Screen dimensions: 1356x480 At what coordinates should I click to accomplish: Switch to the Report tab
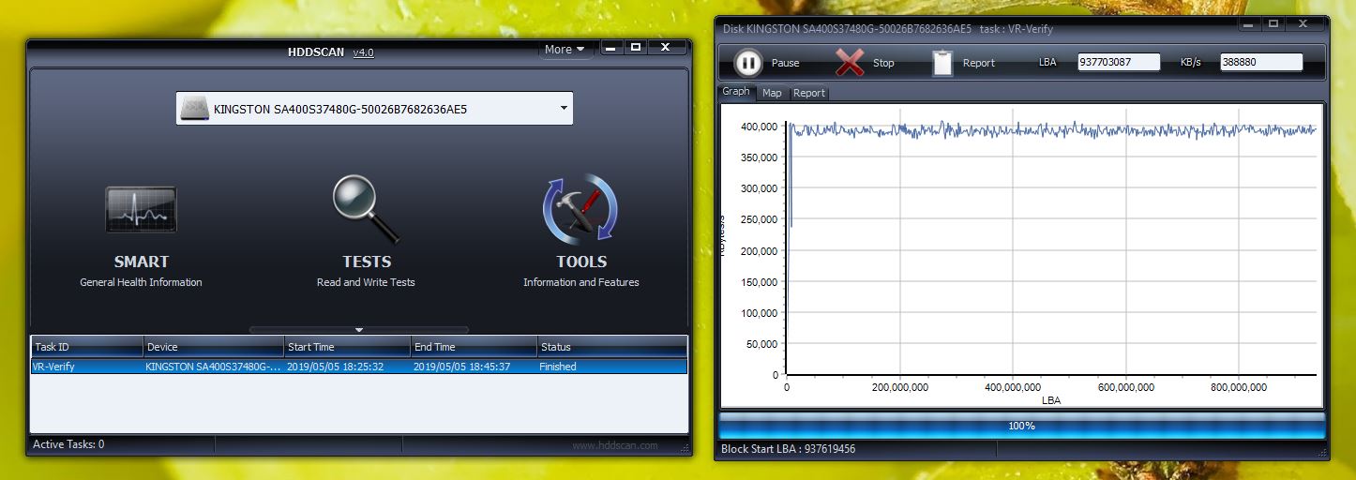(809, 93)
